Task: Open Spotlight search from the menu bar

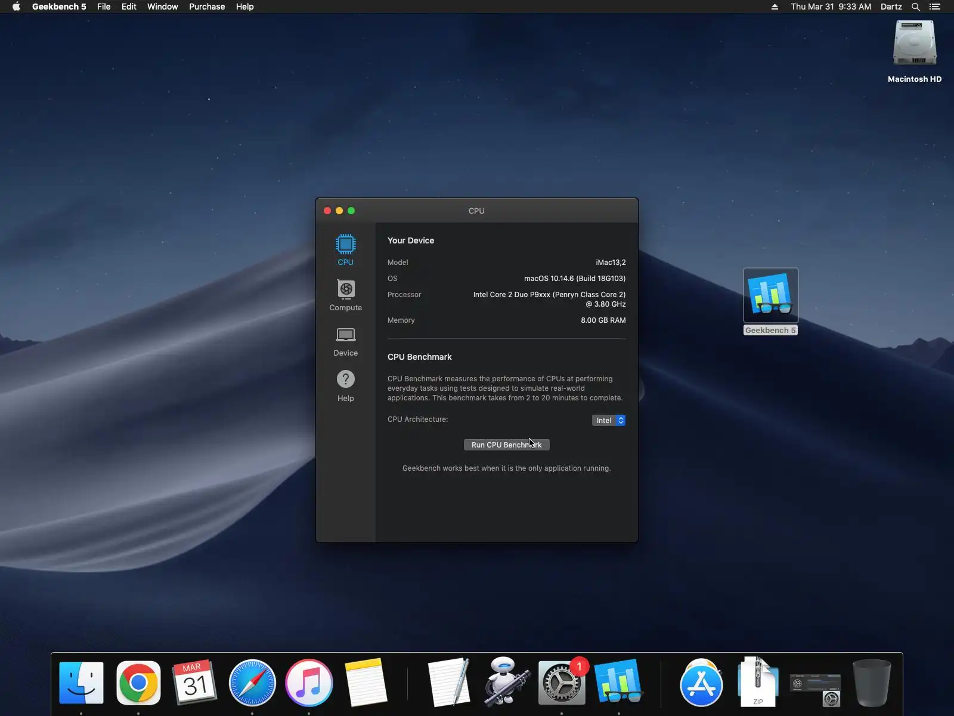Action: click(916, 7)
